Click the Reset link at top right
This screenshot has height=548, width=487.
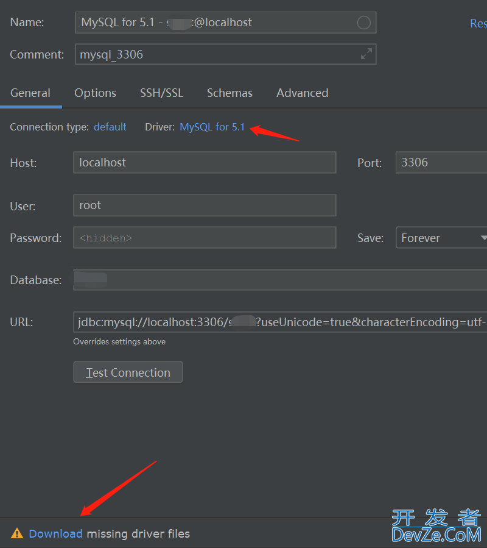478,23
